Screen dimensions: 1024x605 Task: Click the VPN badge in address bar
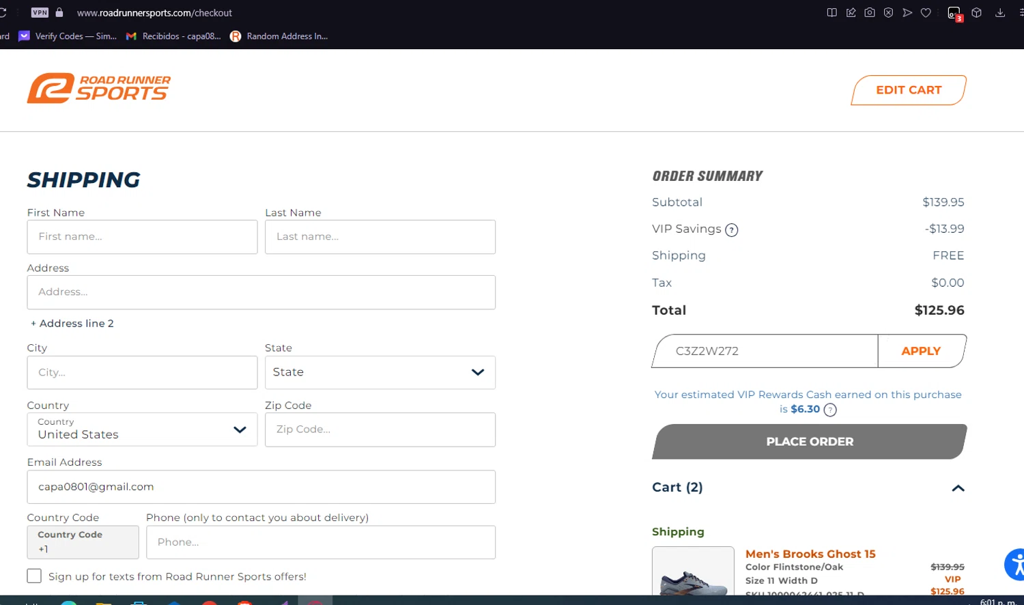click(x=40, y=12)
